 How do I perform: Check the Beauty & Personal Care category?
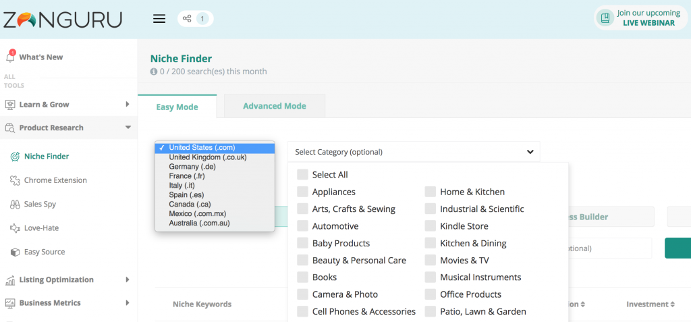point(302,261)
